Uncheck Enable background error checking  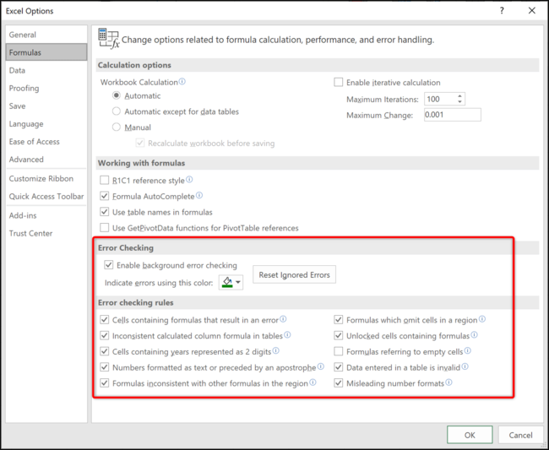(x=109, y=265)
